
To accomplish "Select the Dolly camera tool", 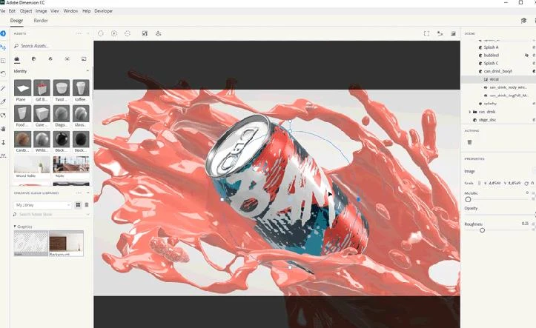I will 3,142.
